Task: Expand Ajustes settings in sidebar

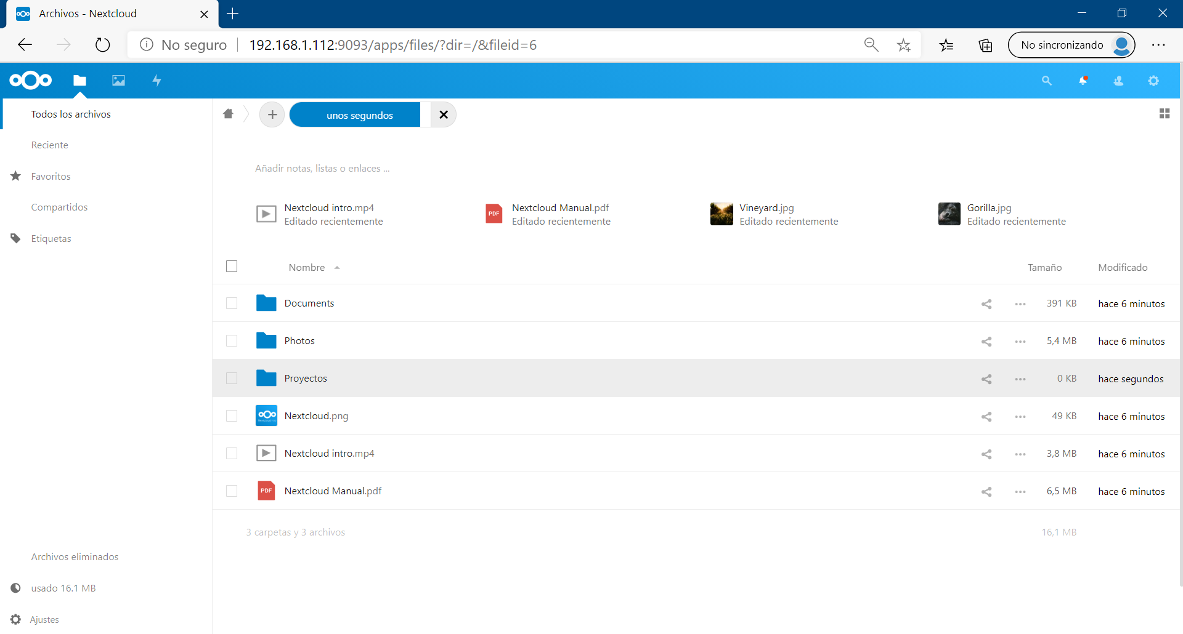Action: (x=44, y=619)
